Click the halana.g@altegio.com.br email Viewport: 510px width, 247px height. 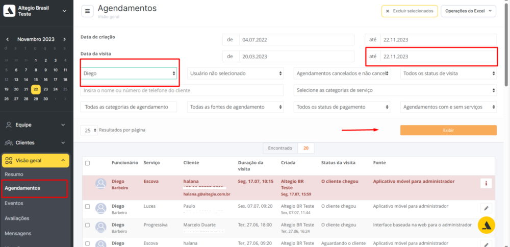(207, 194)
